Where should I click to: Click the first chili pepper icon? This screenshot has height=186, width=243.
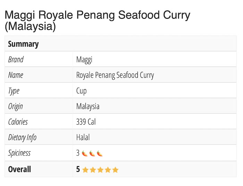84,153
